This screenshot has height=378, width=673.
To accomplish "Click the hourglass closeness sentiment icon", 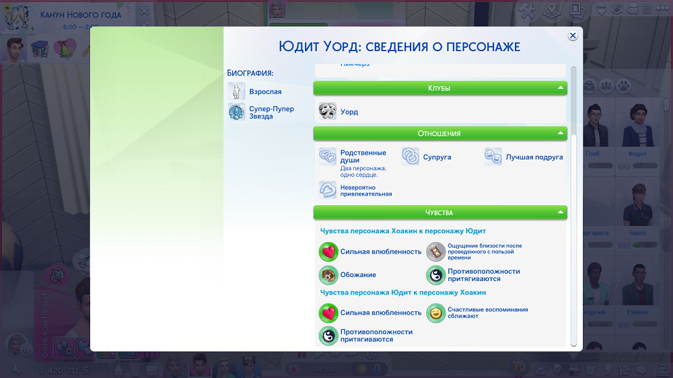I will 435,252.
